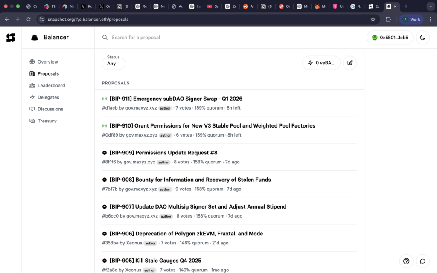437x273 pixels.
Task: Open the Overview sidebar item
Action: click(47, 62)
